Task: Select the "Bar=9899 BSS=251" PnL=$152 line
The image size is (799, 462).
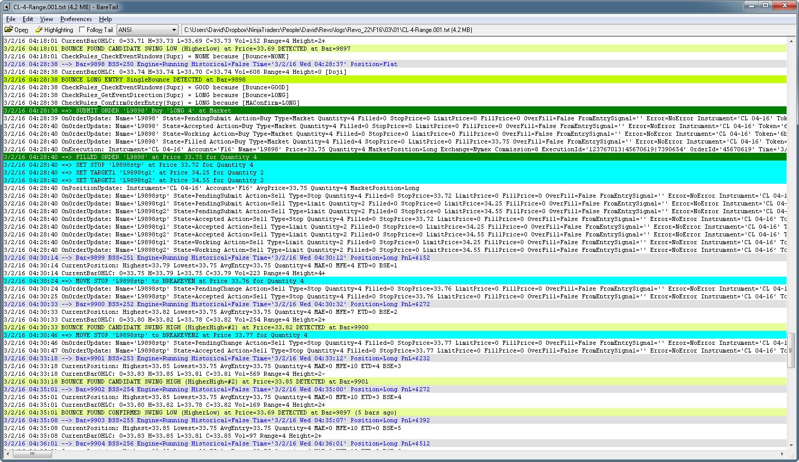Action: (395, 258)
